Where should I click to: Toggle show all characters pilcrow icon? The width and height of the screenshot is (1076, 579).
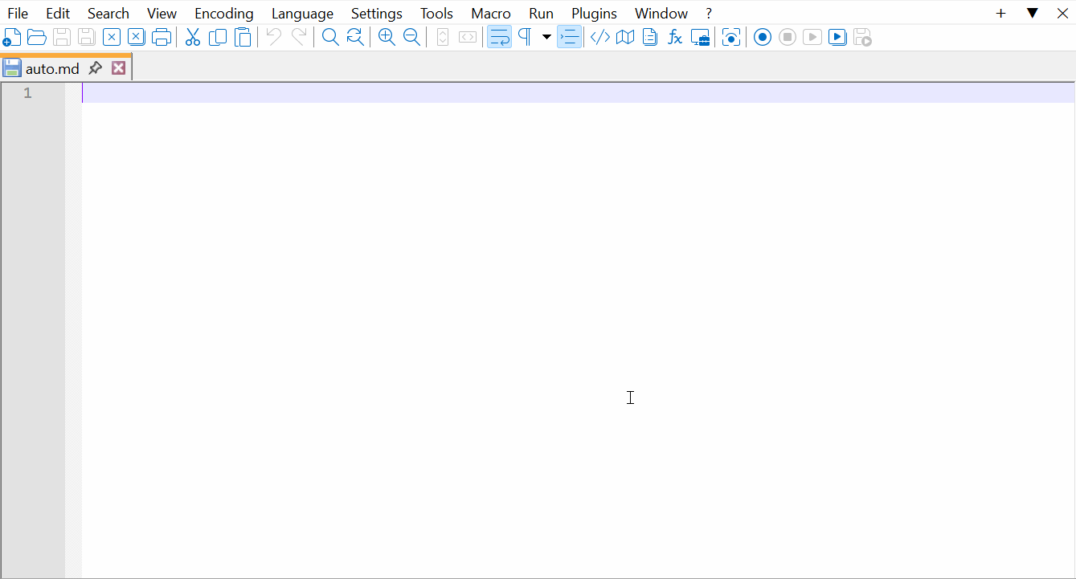(x=525, y=37)
